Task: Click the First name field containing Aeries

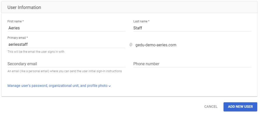Action: (x=66, y=28)
